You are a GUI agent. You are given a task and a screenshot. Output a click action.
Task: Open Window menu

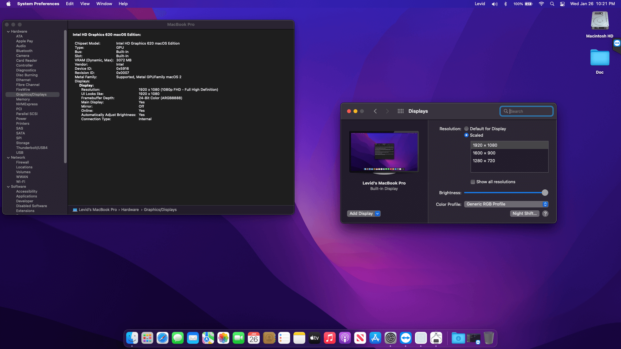[x=104, y=4]
